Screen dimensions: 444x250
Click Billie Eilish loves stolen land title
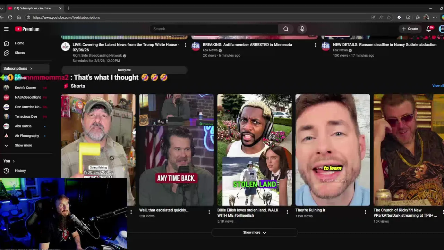coord(248,213)
